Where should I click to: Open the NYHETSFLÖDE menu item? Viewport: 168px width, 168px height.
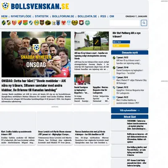[21, 16]
